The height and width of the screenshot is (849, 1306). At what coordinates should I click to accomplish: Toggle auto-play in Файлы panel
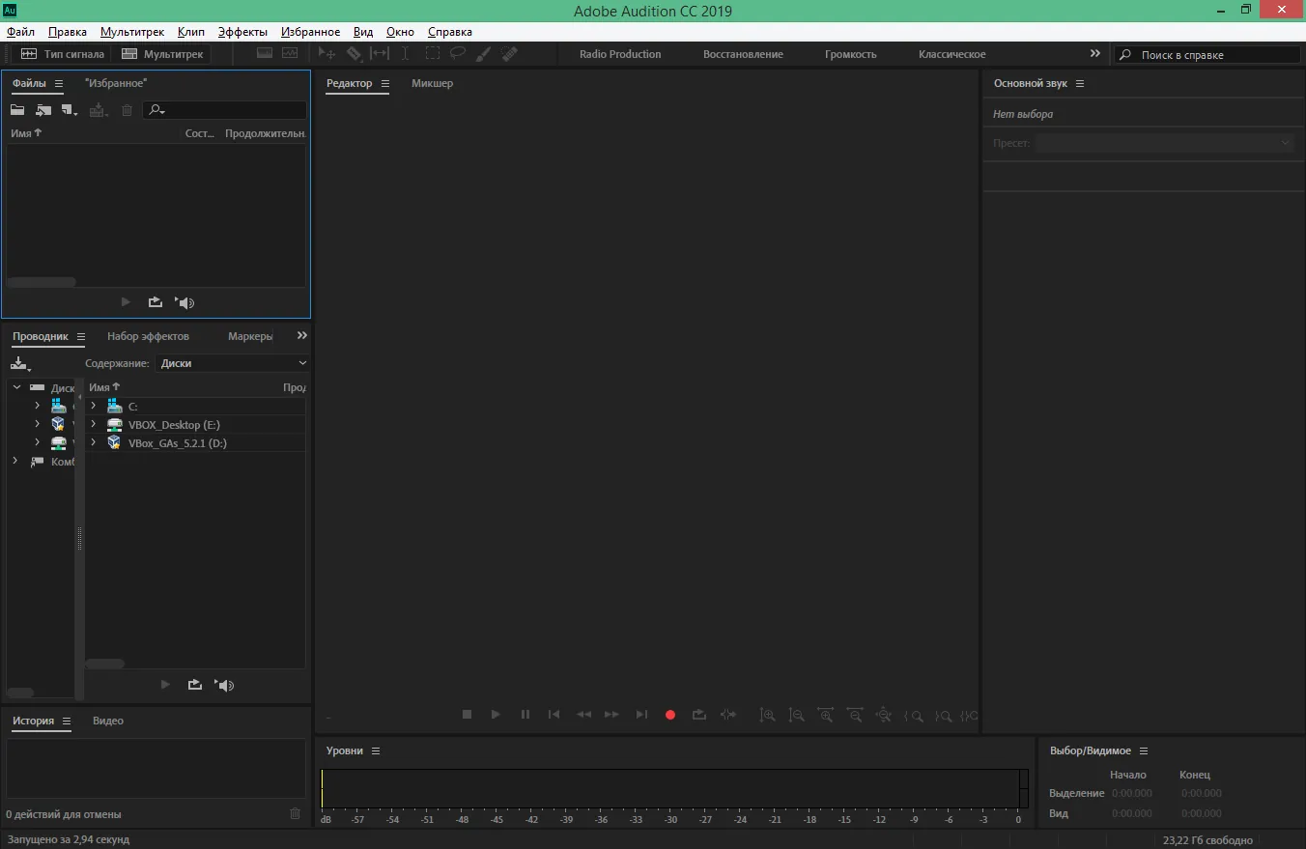click(185, 302)
